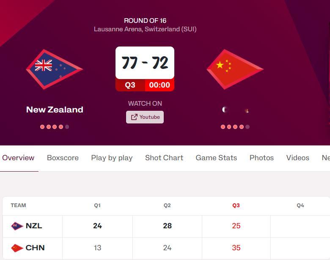View the Shot Chart tab
The image size is (330, 260).
164,158
